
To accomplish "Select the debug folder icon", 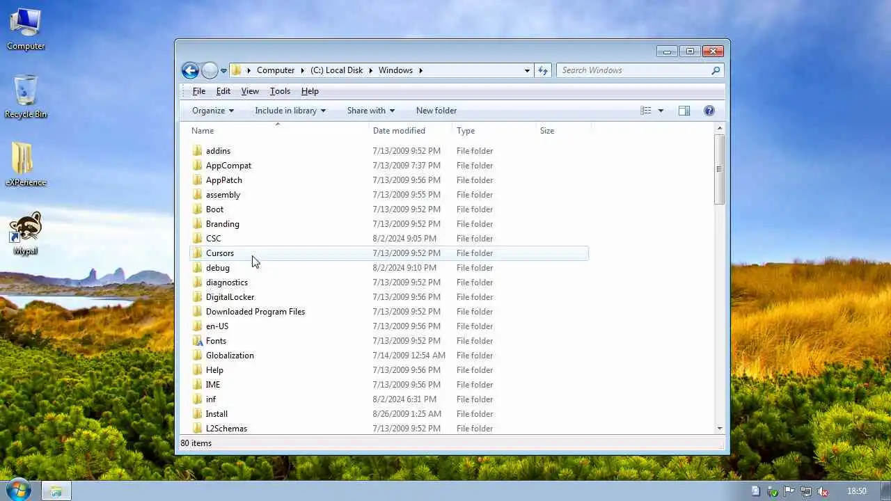I will click(x=197, y=267).
